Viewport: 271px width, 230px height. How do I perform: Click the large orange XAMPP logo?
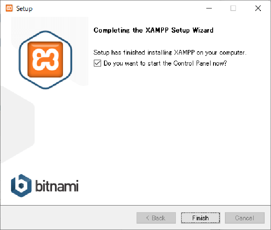tap(45, 59)
